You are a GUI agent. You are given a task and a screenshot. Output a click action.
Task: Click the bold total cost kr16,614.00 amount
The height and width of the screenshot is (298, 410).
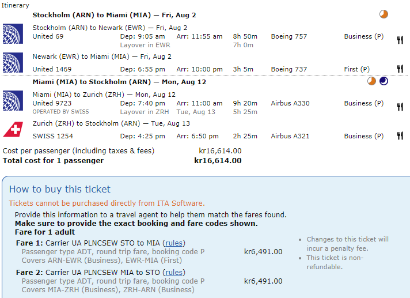pyautogui.click(x=218, y=161)
